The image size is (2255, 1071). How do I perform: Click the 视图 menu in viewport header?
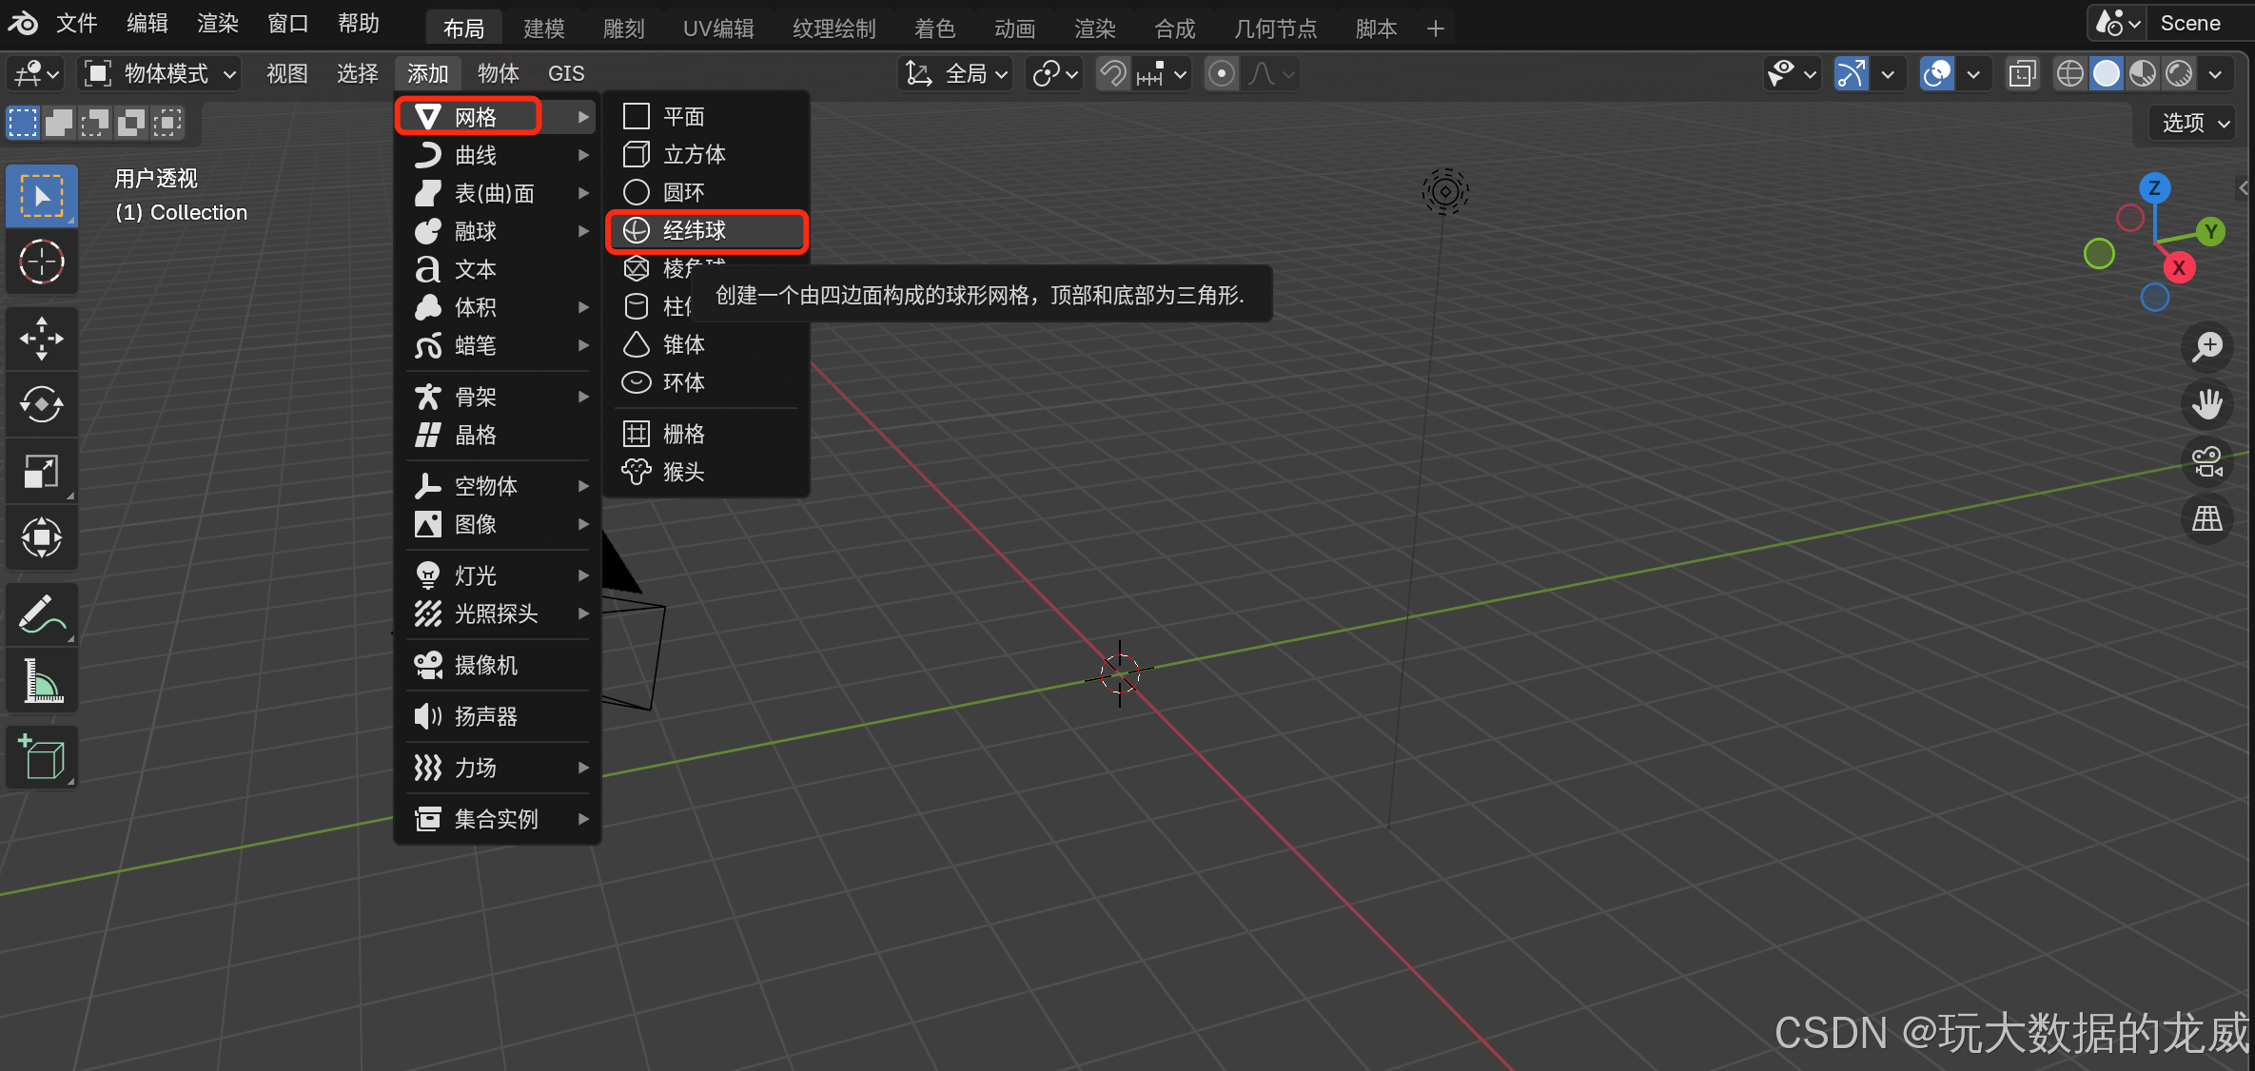(286, 73)
